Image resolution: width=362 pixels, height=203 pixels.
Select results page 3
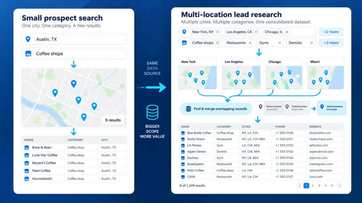point(319,185)
